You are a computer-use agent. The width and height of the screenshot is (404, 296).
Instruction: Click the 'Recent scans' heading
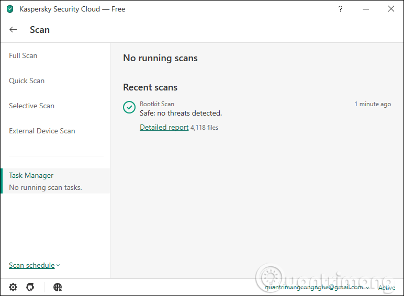150,87
